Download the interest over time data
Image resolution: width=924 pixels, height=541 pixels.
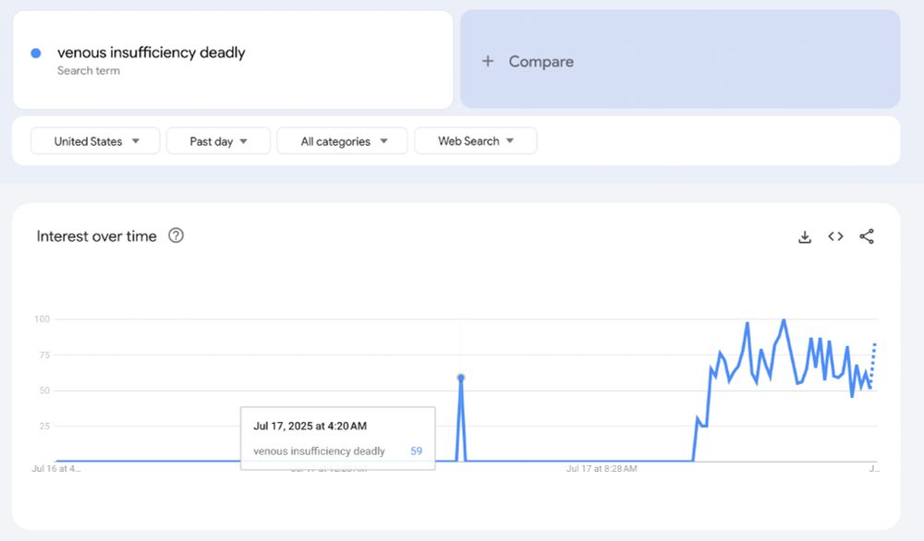(x=804, y=236)
